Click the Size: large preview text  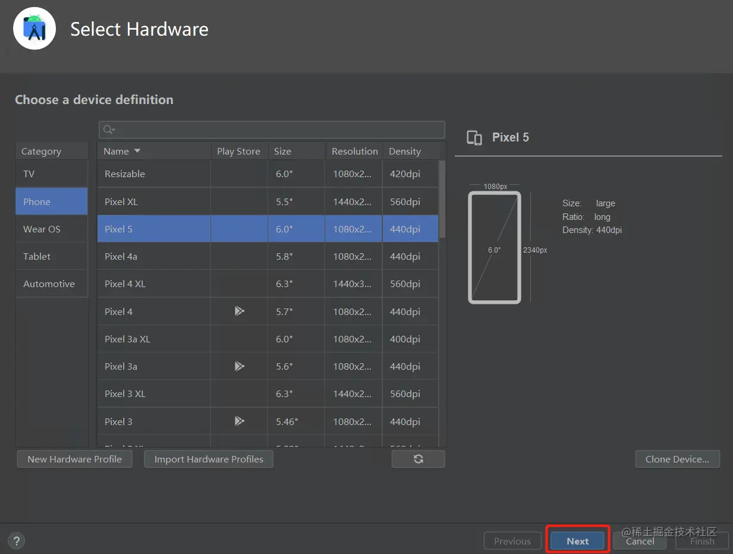[x=589, y=203]
